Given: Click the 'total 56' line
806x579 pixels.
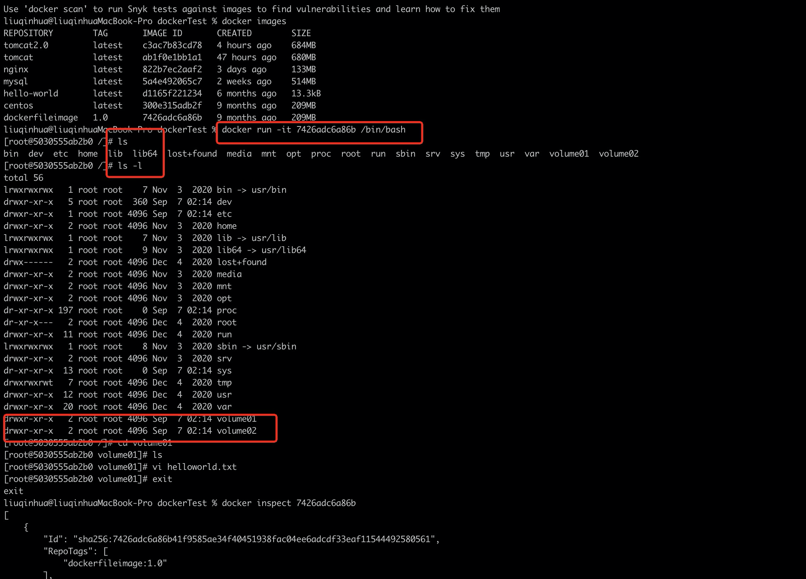Looking at the screenshot, I should pyautogui.click(x=23, y=178).
